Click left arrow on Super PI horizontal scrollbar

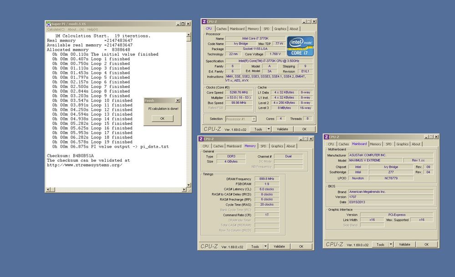point(48,190)
